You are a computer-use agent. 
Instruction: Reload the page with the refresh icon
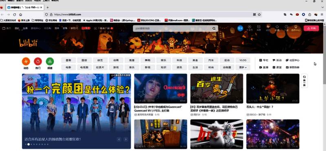point(14,15)
